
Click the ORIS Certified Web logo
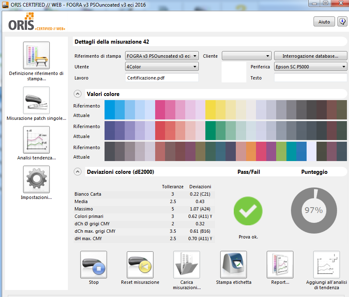pyautogui.click(x=37, y=22)
